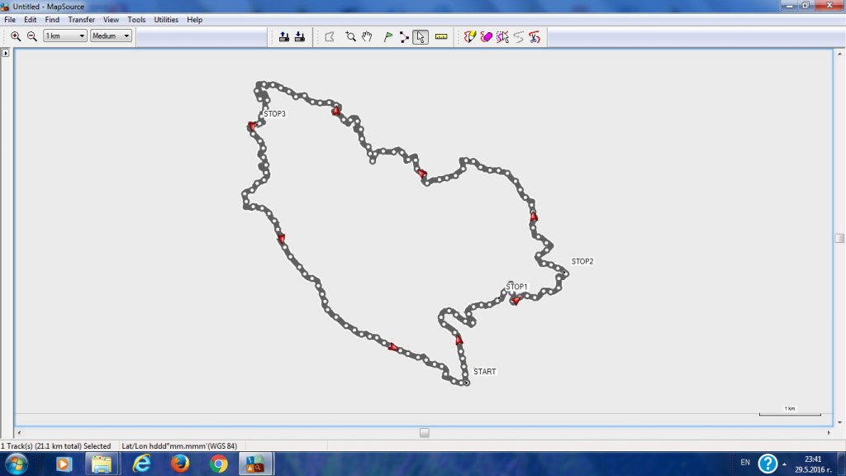Screen dimensions: 846x476
Task: Select the track Eraser tool
Action: click(x=486, y=36)
